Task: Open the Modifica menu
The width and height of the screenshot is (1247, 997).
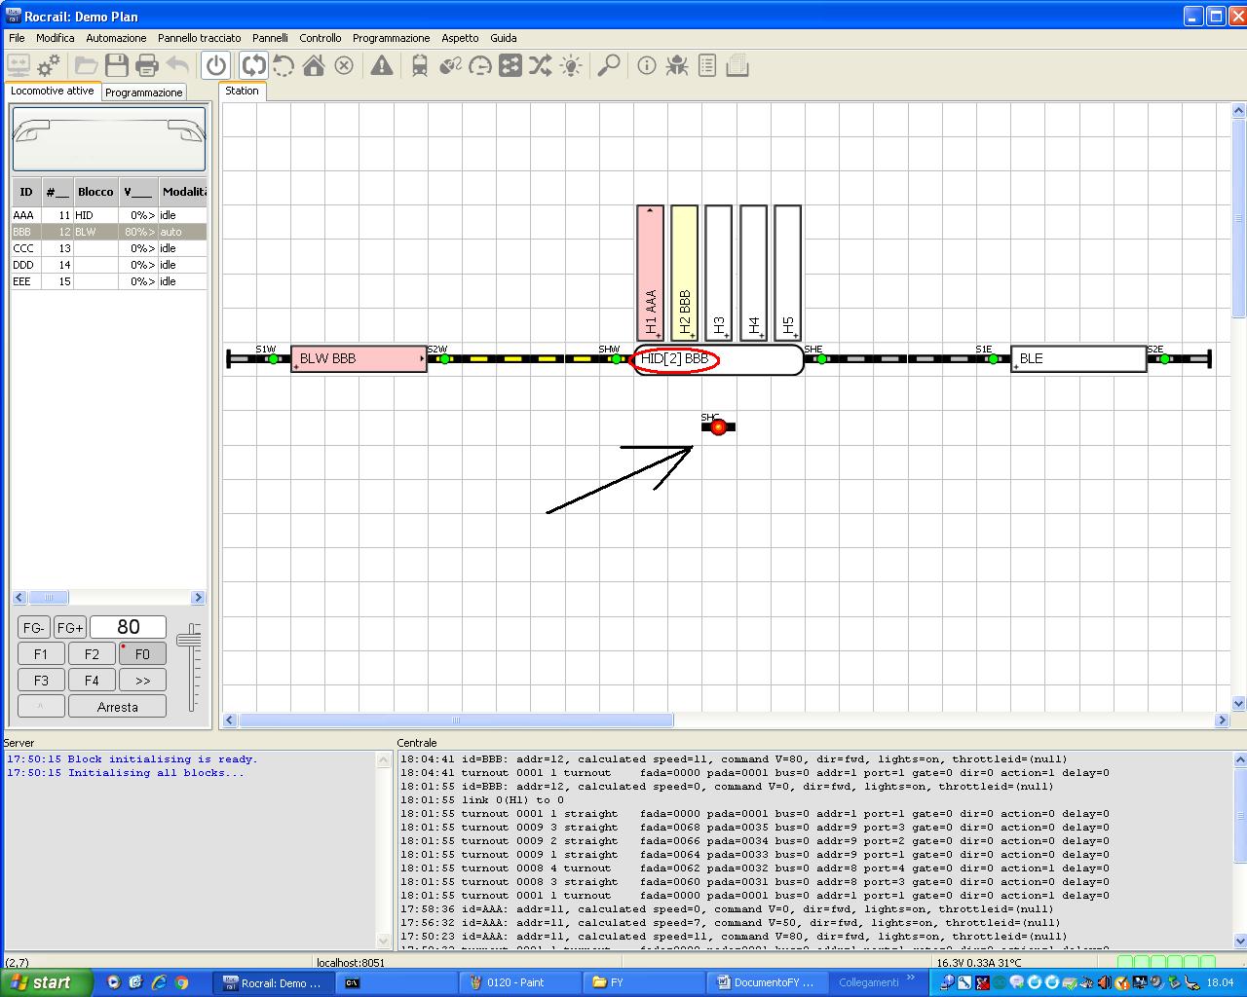Action: [56, 38]
